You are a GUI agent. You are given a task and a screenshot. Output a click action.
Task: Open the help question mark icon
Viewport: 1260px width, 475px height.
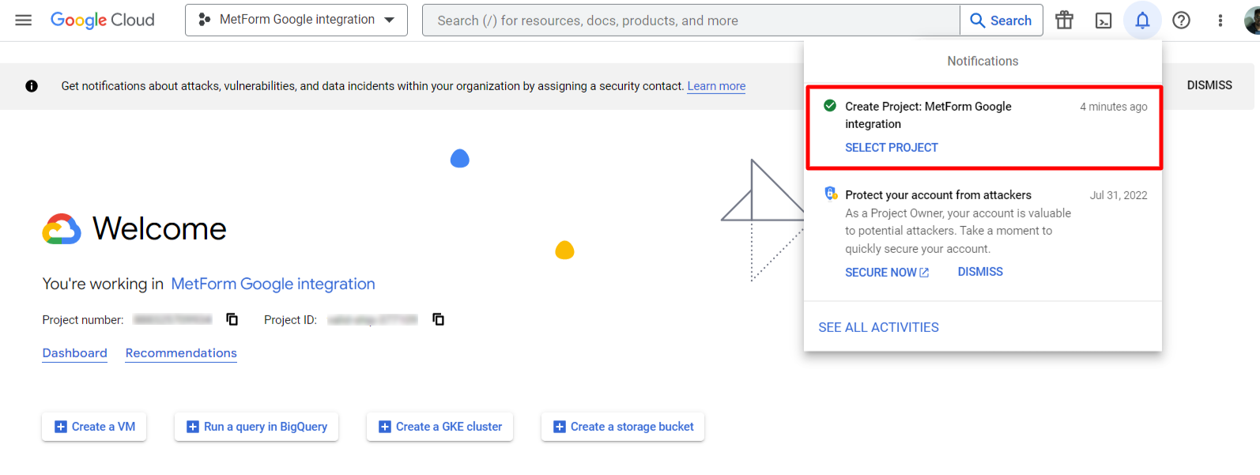point(1181,20)
